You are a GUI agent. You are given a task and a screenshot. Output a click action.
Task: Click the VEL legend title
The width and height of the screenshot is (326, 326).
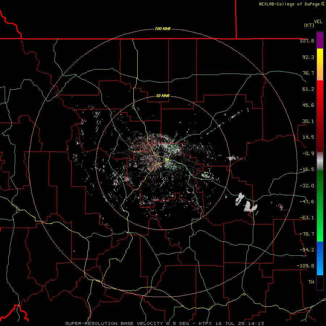tap(318, 22)
